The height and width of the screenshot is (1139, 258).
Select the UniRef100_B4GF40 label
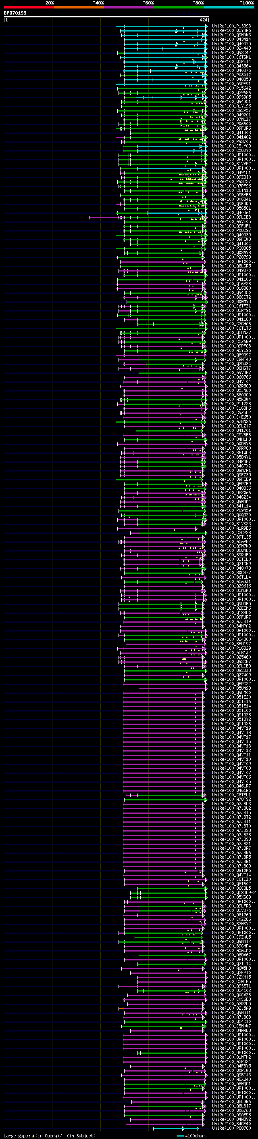tap(231, 1124)
